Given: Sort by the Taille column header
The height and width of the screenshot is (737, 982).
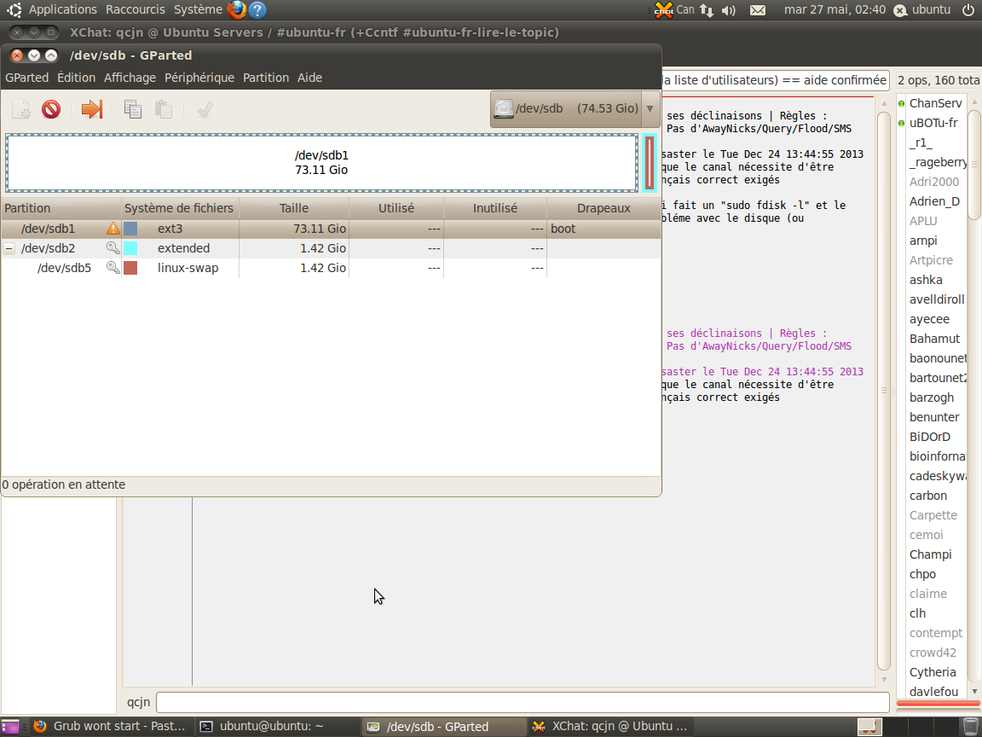Looking at the screenshot, I should pyautogui.click(x=294, y=208).
